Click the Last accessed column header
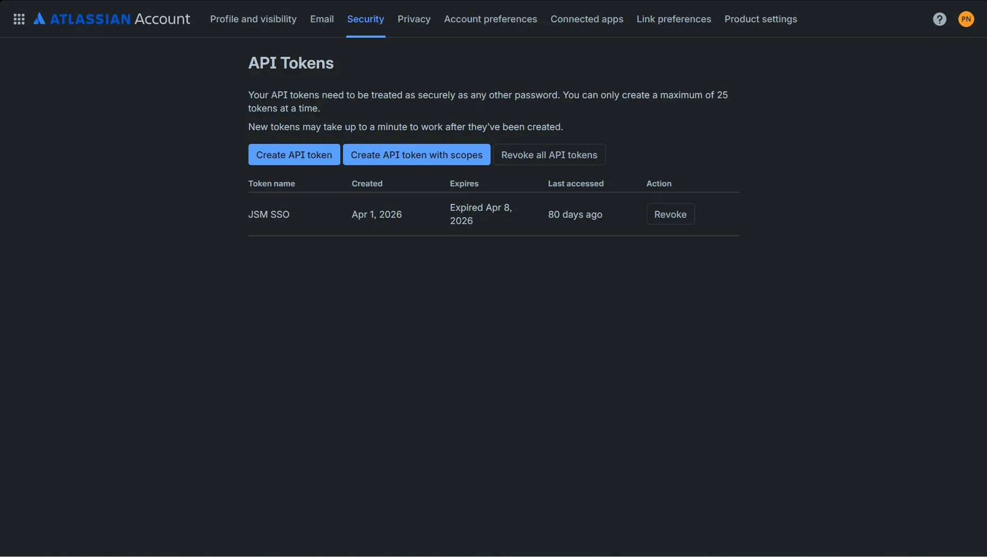Image resolution: width=987 pixels, height=557 pixels. 576,184
